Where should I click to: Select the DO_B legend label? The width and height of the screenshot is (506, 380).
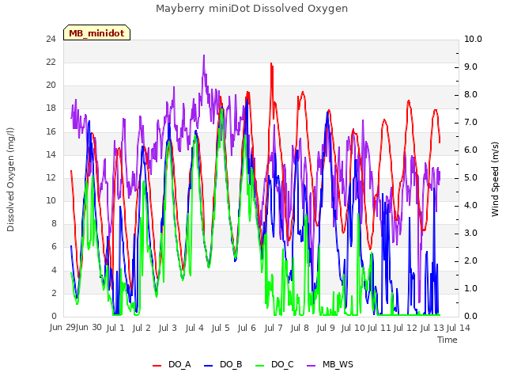pyautogui.click(x=231, y=364)
